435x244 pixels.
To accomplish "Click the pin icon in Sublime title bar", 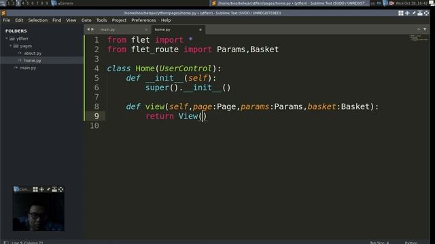I will (x=414, y=13).
